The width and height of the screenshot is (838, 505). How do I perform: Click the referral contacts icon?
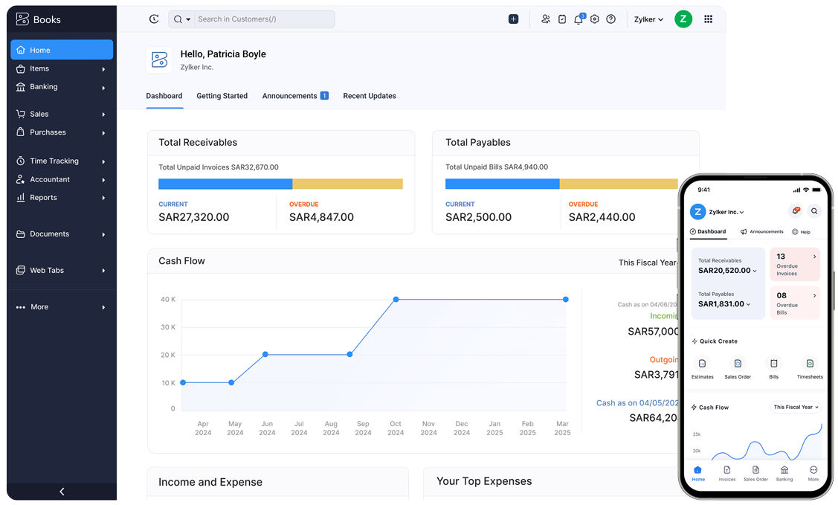coord(546,19)
